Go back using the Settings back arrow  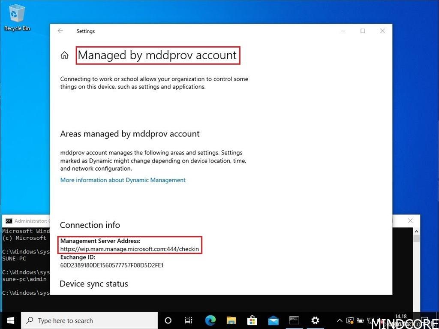pos(60,31)
